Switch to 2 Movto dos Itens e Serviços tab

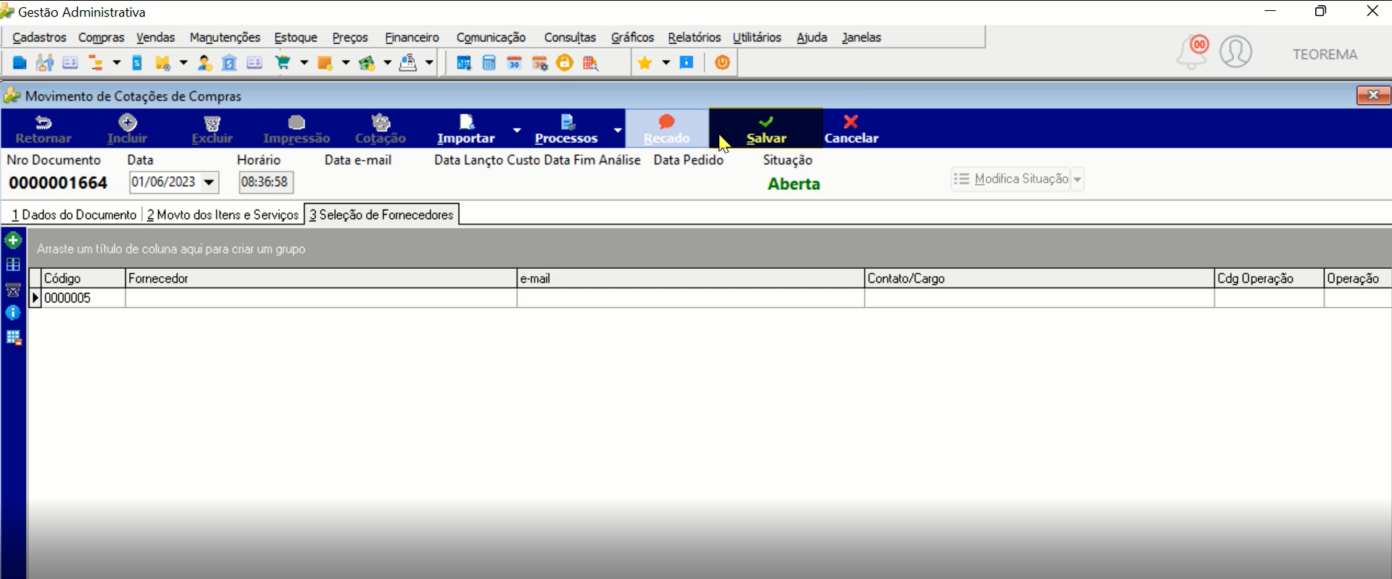point(223,214)
